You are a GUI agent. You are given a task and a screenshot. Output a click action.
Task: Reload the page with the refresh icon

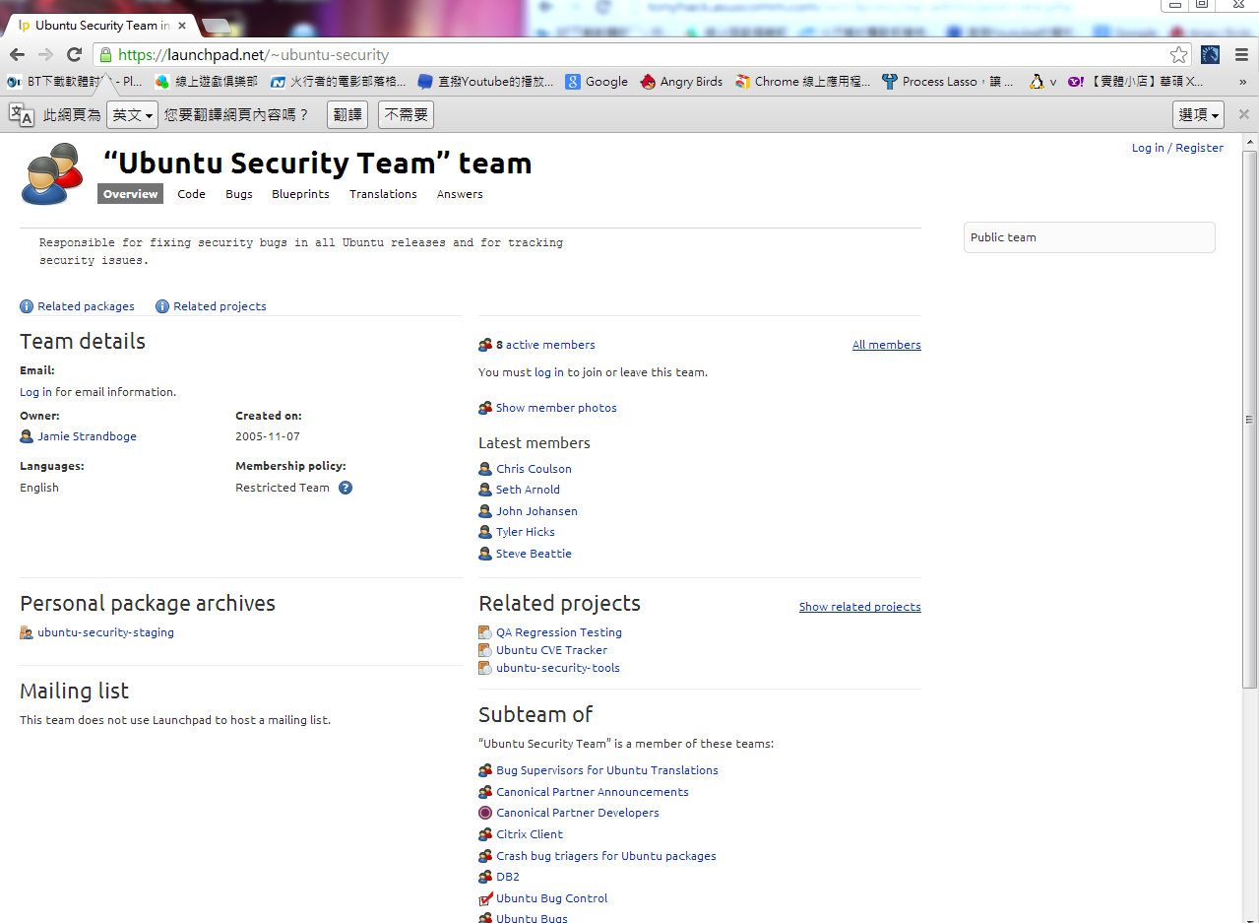click(74, 55)
